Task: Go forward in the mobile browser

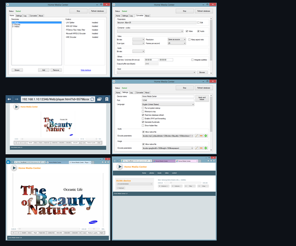Action: [16, 99]
